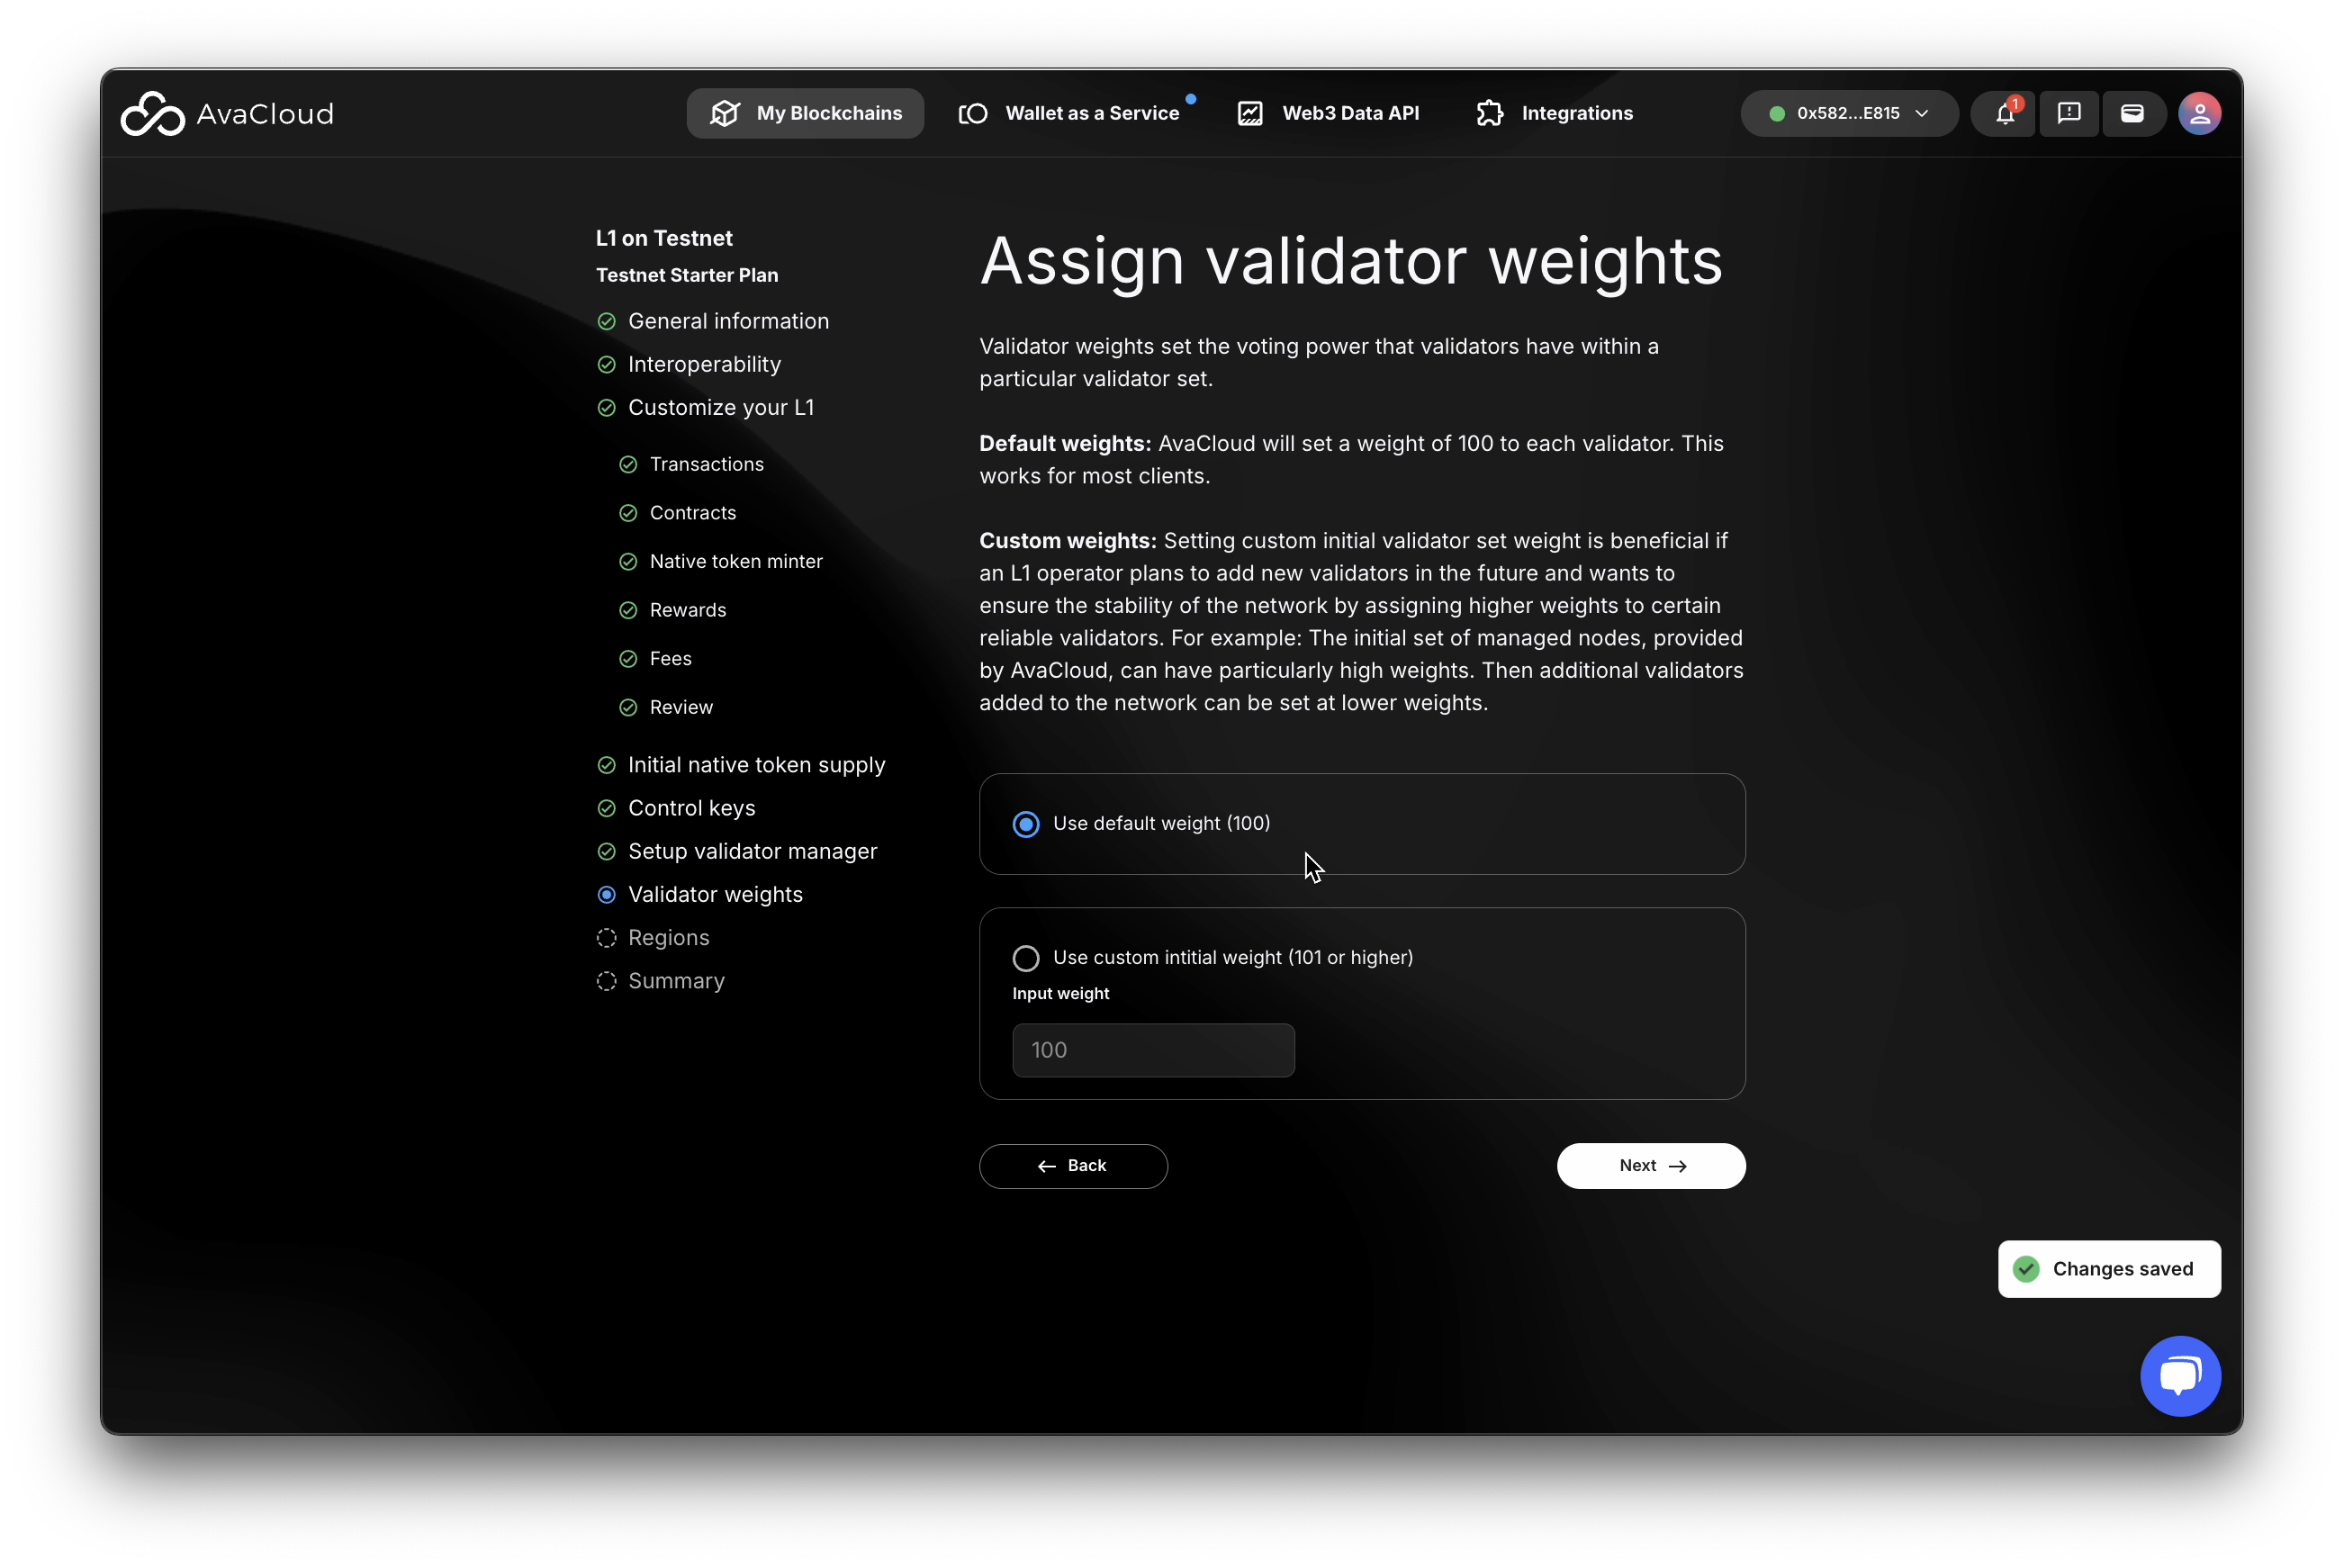This screenshot has width=2344, height=1568.
Task: Open the feedback message icon
Action: coord(2068,114)
